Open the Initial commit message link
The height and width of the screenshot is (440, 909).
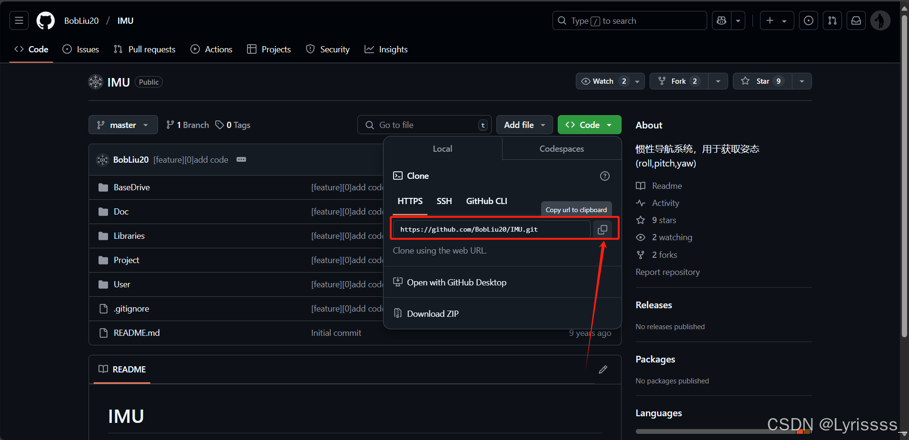coord(336,333)
